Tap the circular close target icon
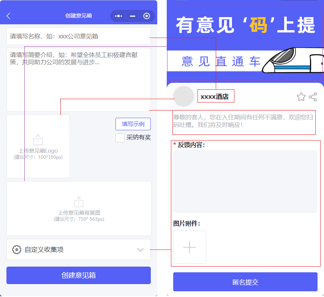The width and height of the screenshot is (324, 297). [x=147, y=16]
